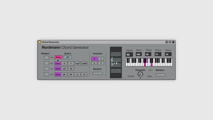Select the maj7 chord extension
Image resolution: width=213 pixels, height=120 pixels.
click(x=78, y=63)
